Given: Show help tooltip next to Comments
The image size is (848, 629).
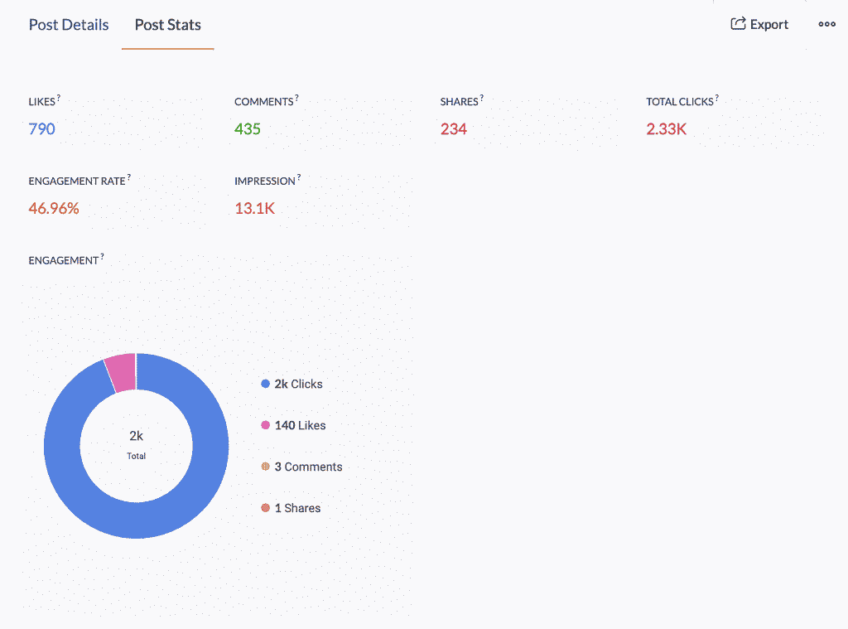Looking at the screenshot, I should 296,98.
